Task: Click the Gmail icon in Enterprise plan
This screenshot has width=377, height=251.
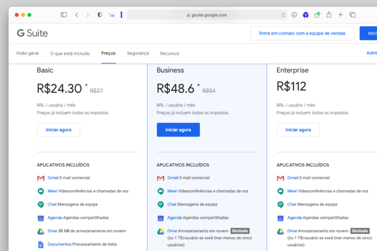Action: [281, 178]
